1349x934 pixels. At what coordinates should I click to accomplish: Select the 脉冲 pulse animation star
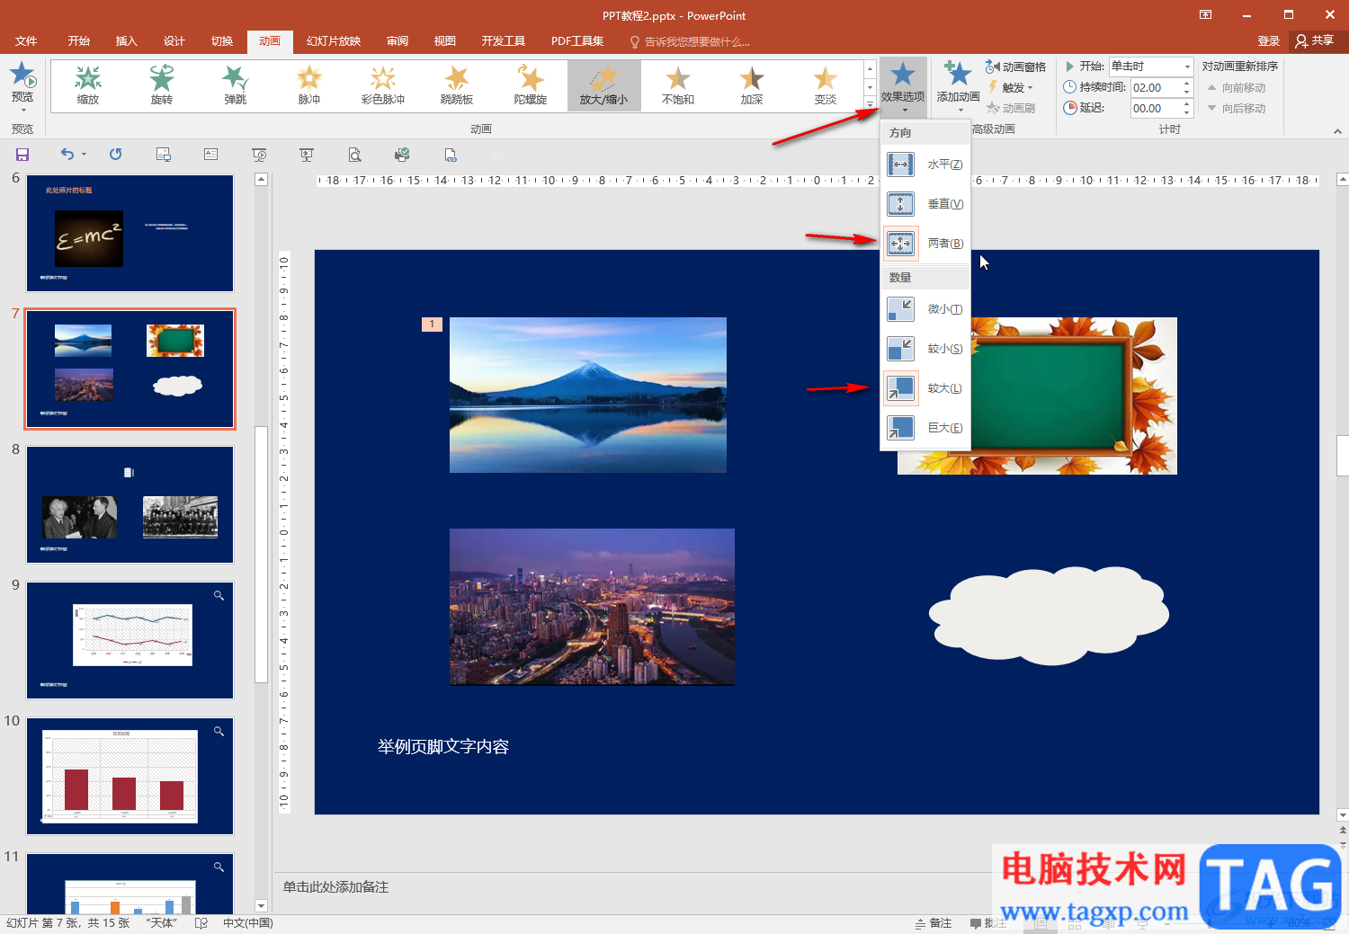tap(309, 85)
